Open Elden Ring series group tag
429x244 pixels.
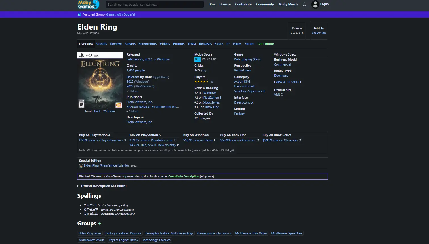(x=90, y=233)
